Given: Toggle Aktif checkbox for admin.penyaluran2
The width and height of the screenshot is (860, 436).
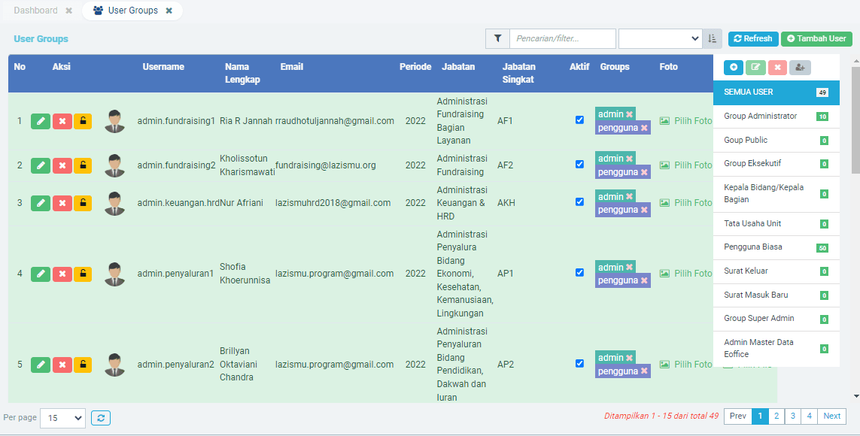Looking at the screenshot, I should (580, 364).
